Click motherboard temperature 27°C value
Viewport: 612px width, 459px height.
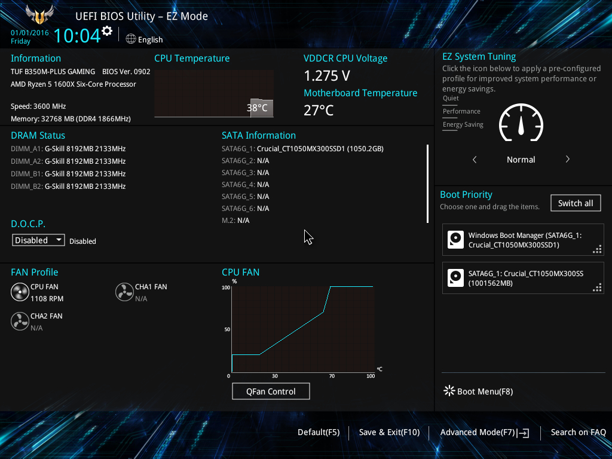coord(319,111)
